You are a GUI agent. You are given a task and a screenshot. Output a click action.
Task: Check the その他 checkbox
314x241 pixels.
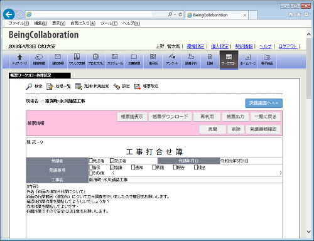[x=91, y=173]
